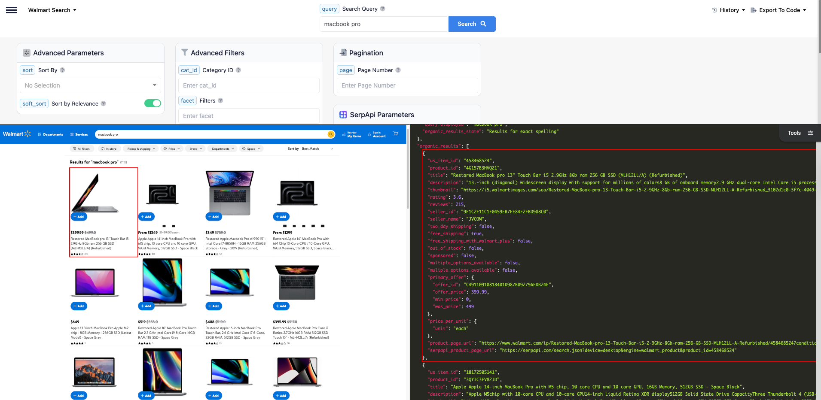
Task: Open the Departments filter chip dropdown
Action: pos(223,149)
